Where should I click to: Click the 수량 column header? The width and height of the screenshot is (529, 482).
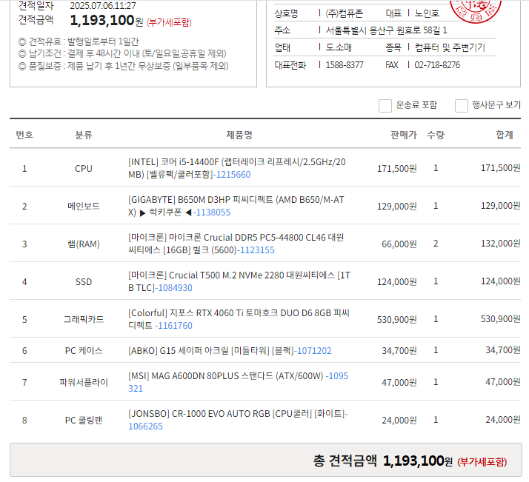point(436,135)
